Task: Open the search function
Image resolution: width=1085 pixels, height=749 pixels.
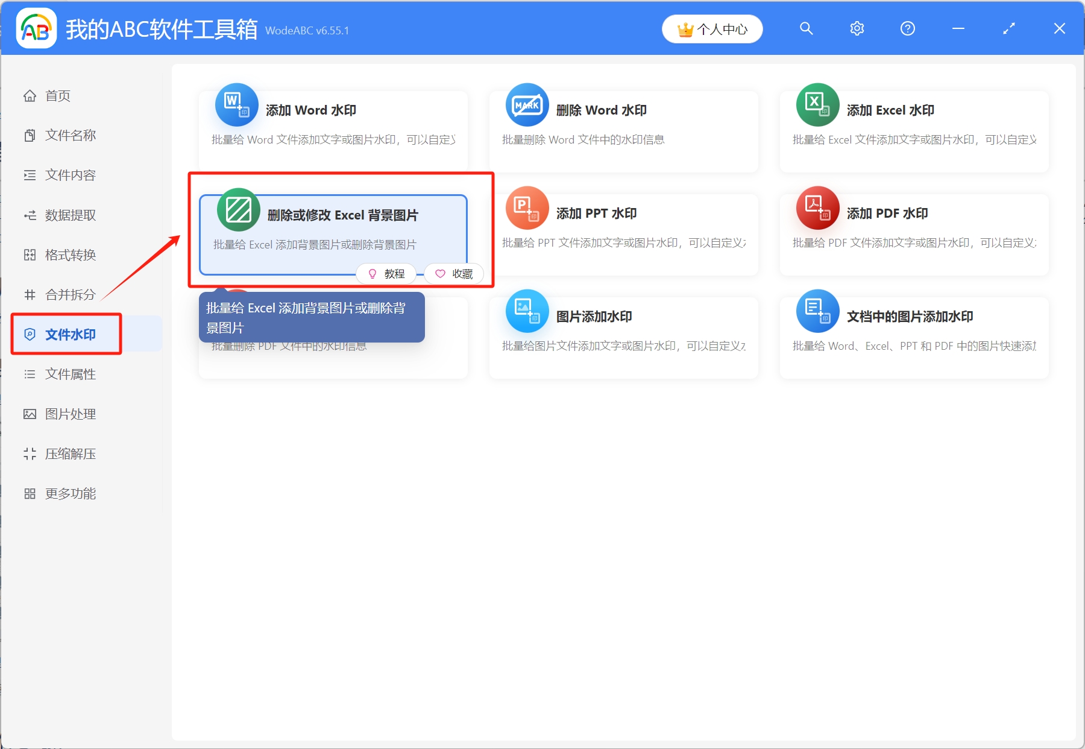Action: tap(807, 28)
